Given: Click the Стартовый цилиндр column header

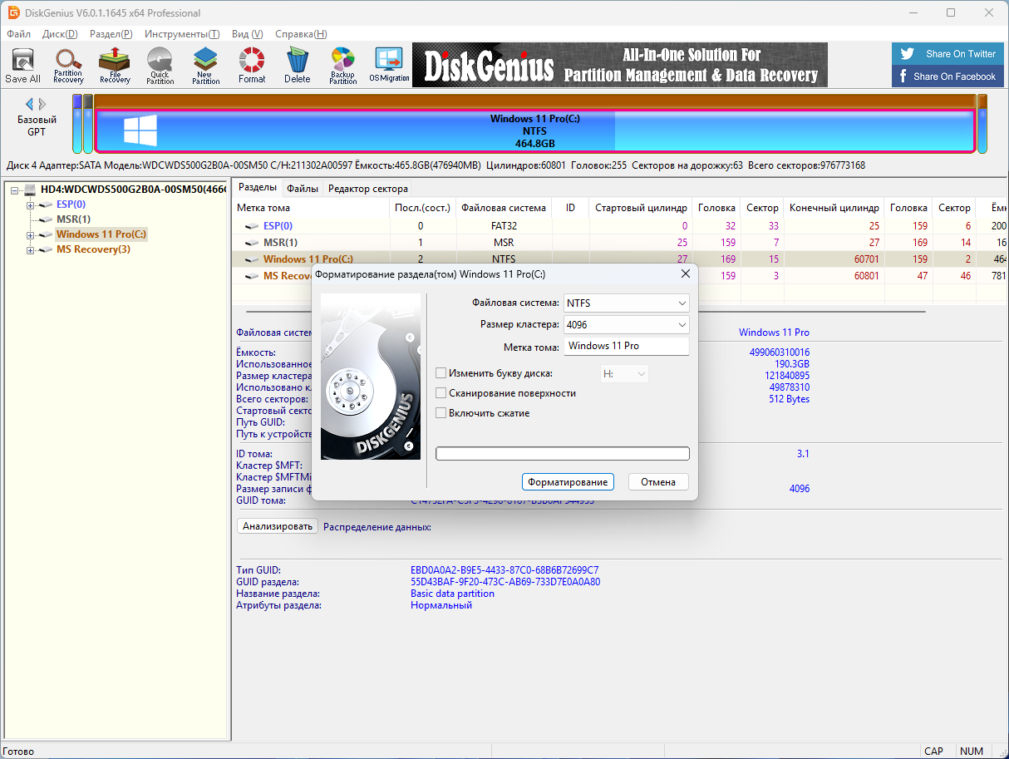Looking at the screenshot, I should point(641,208).
